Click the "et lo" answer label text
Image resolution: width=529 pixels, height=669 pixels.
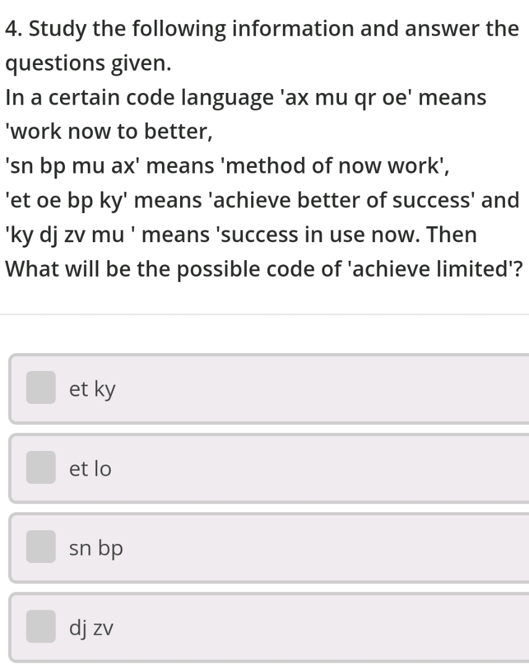[91, 469]
